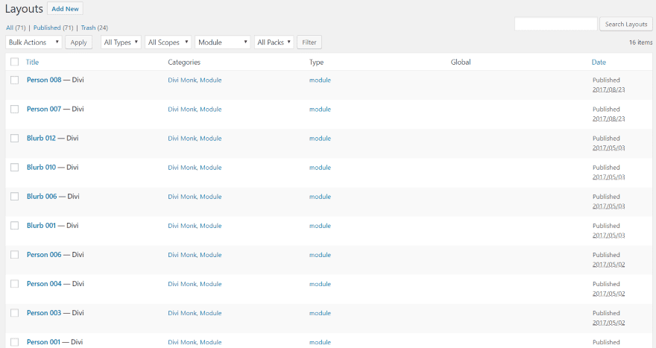Click module type link in Person 003 row
Screen dimensions: 656x348
click(x=320, y=313)
